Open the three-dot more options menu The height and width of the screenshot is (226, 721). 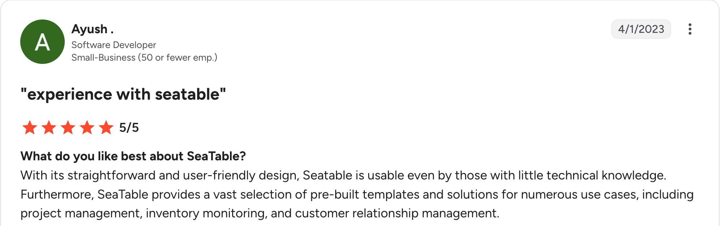pos(690,29)
